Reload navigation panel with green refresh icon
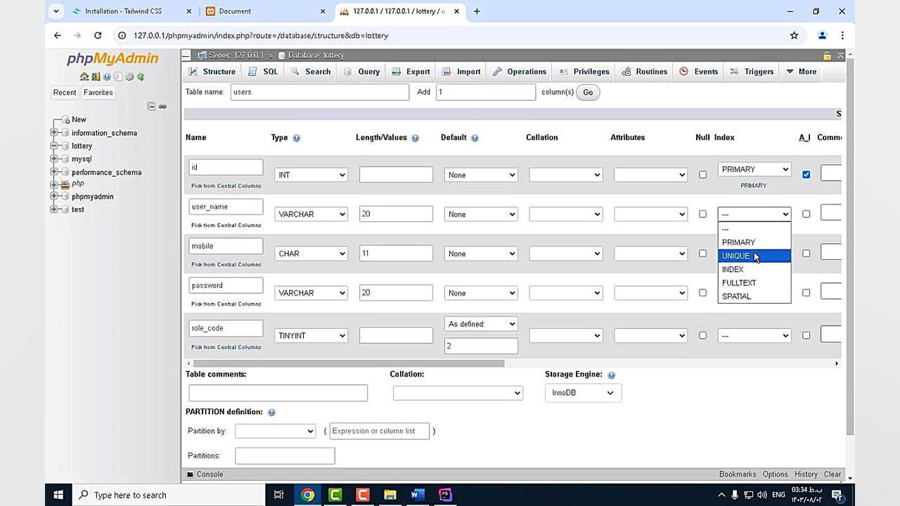 pyautogui.click(x=141, y=77)
